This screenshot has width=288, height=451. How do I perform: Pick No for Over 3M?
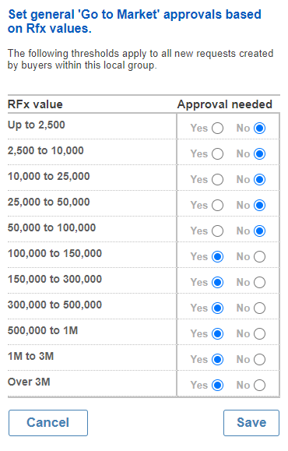259,385
